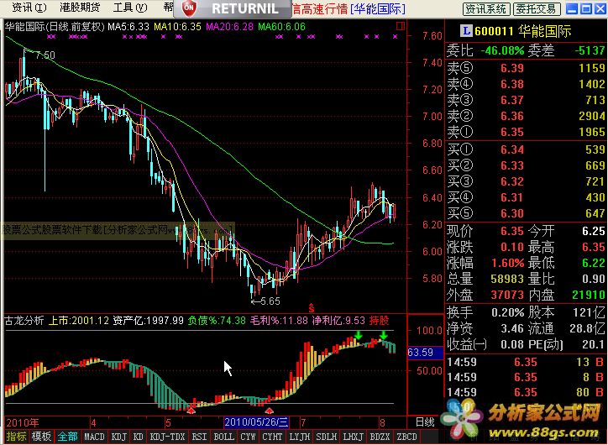Click the 日线 period label
Image resolution: width=608 pixels, height=445 pixels.
(425, 421)
